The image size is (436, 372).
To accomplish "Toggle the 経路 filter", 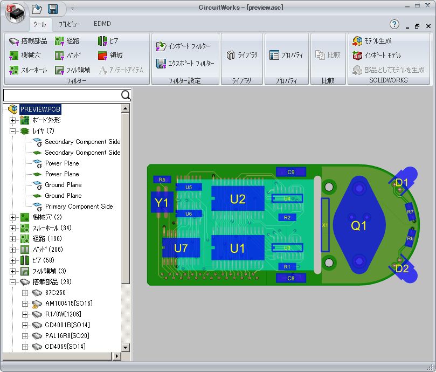I will point(67,41).
